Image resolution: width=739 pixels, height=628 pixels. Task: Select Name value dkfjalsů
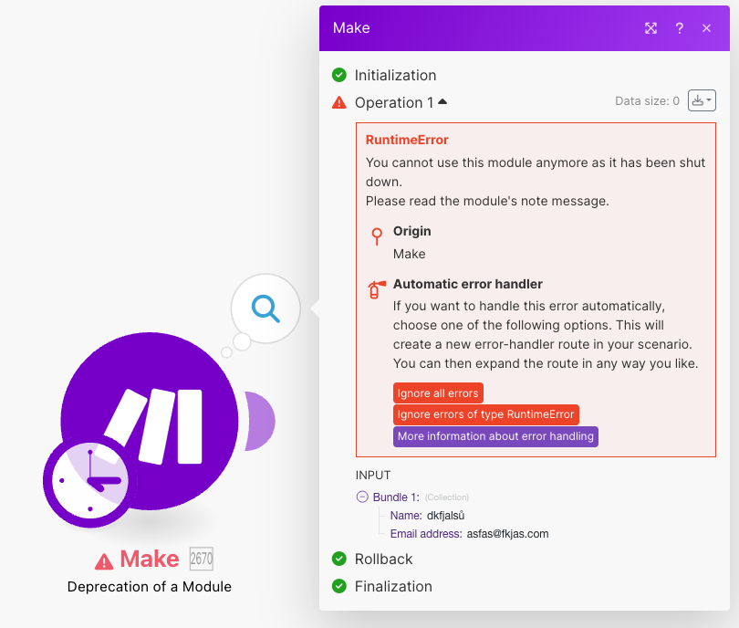point(445,516)
